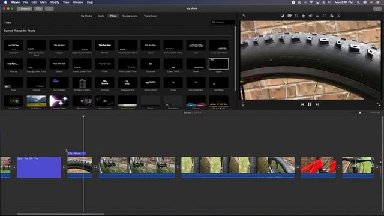This screenshot has width=384, height=216.
Task: Switch to the My Media tab
Action: 86,16
